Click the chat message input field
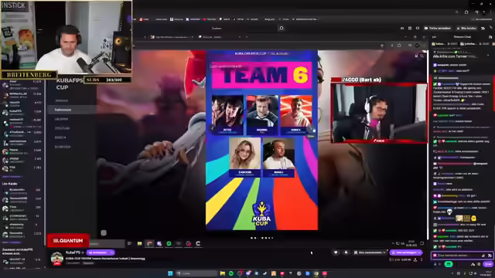 459,256
